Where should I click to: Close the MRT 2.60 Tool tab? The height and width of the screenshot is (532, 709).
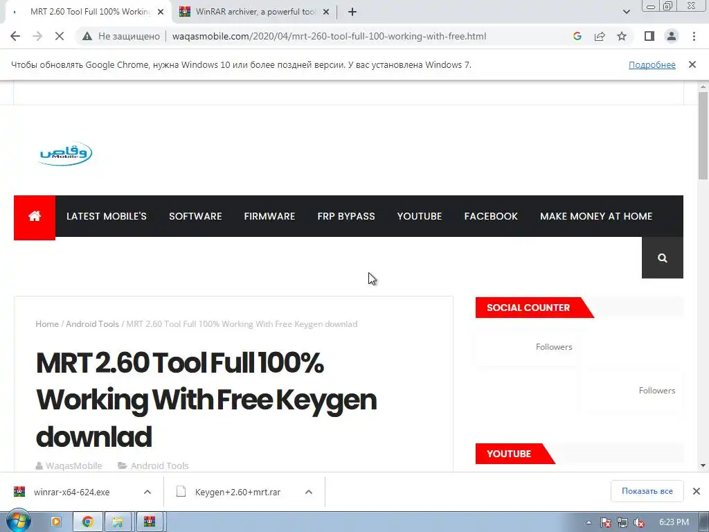[161, 12]
